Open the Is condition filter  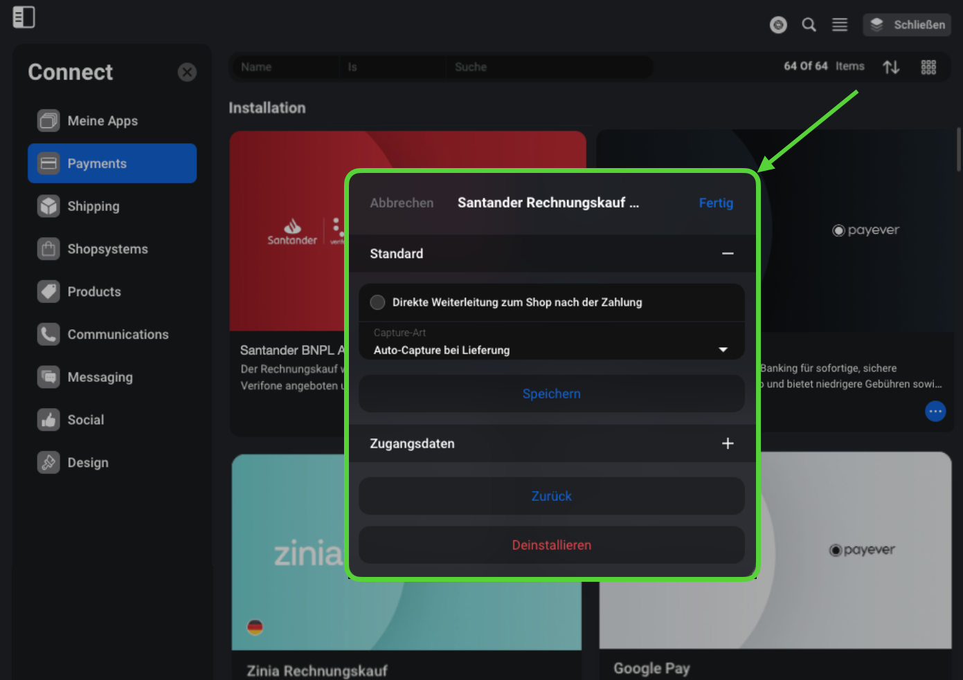coord(392,67)
